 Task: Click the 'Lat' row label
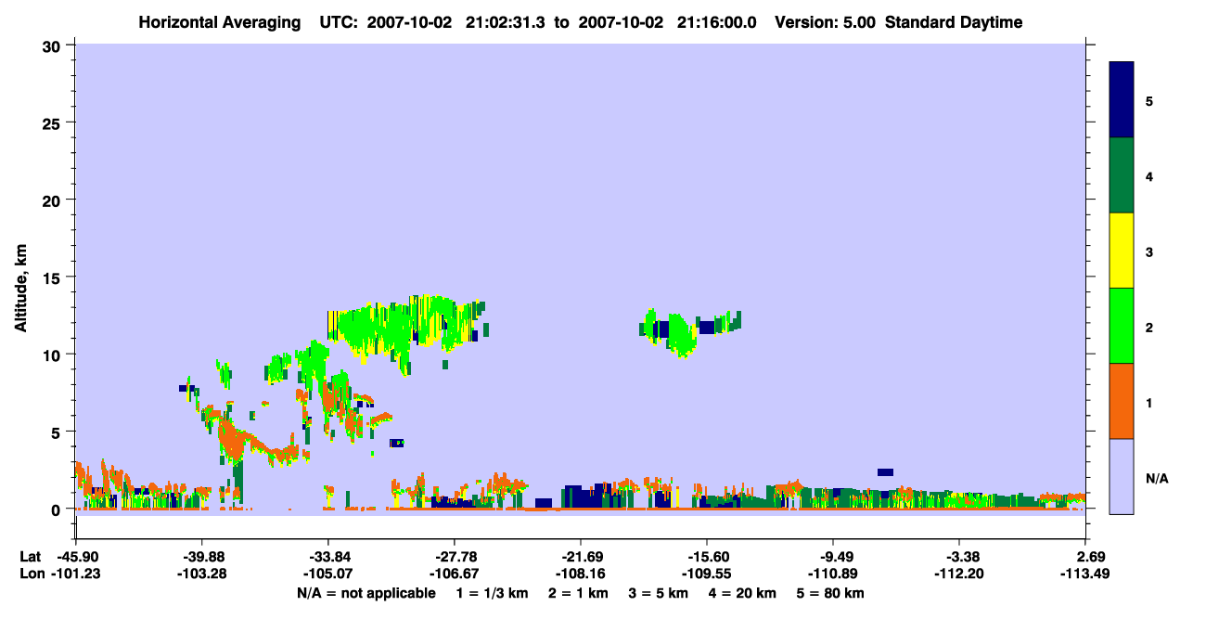point(29,557)
